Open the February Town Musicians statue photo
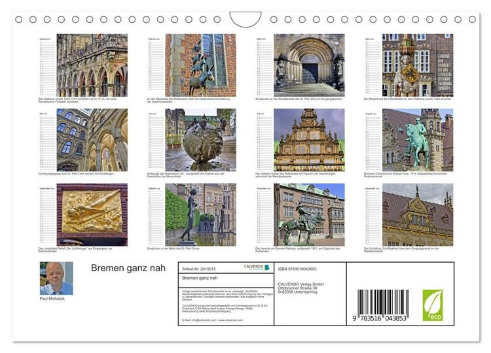Screen dimensions: 491x353 (x=201, y=65)
